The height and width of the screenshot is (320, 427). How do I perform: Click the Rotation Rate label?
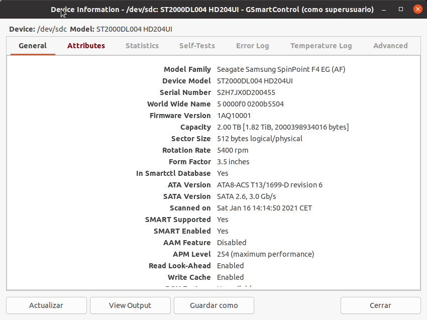tap(186, 150)
